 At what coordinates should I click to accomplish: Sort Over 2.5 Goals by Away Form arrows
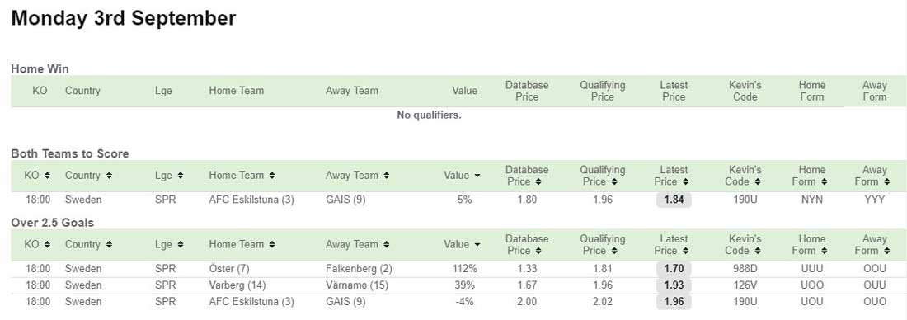click(883, 251)
